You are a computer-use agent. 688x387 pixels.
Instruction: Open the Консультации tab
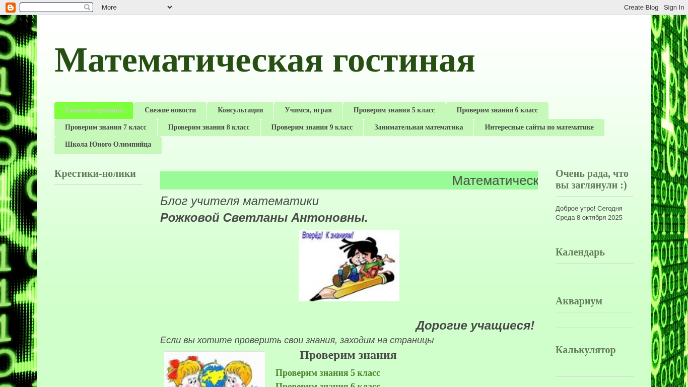point(240,110)
